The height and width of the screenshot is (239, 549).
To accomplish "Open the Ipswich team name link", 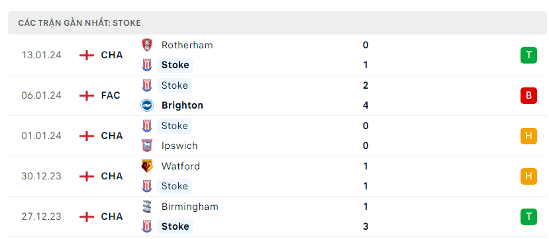I will (x=179, y=146).
